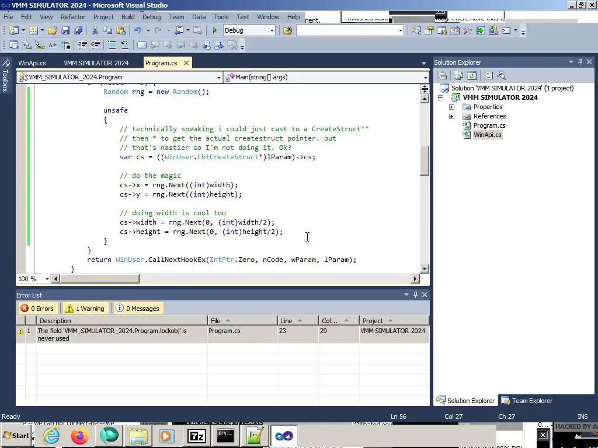This screenshot has height=448, width=598.
Task: Open the Find combo box dropdown arrow
Action: tap(401, 30)
